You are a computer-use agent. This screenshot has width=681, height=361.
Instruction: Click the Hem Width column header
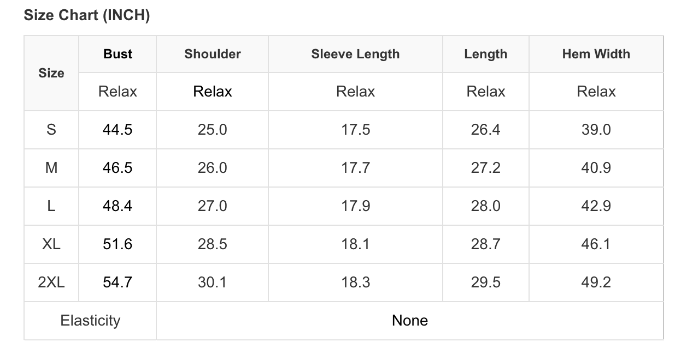pos(596,54)
